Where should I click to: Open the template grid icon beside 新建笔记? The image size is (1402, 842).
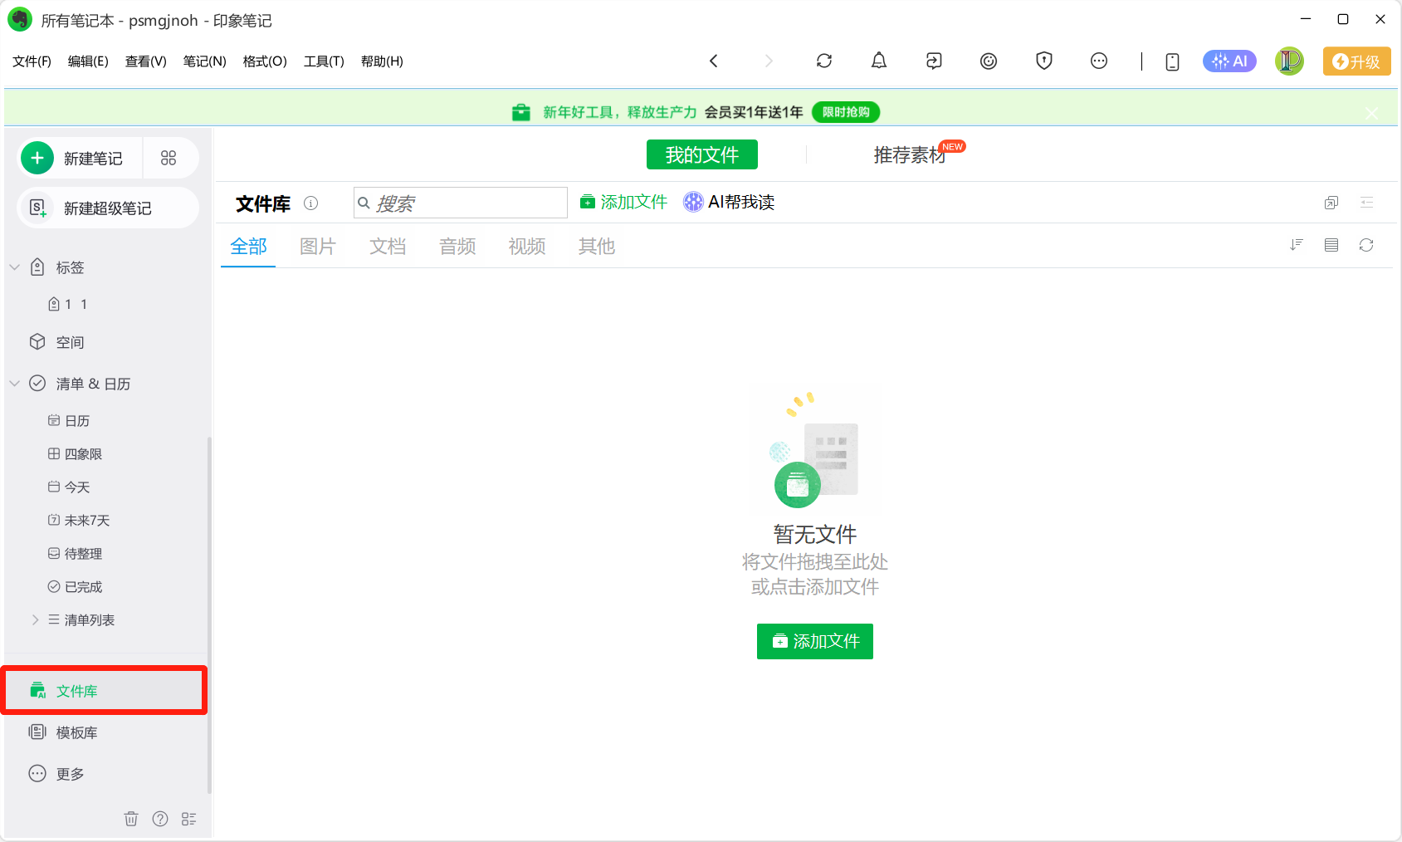point(169,158)
